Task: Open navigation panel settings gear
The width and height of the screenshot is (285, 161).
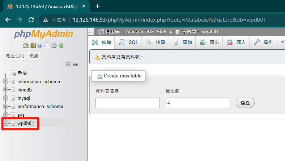Action: (x=54, y=45)
